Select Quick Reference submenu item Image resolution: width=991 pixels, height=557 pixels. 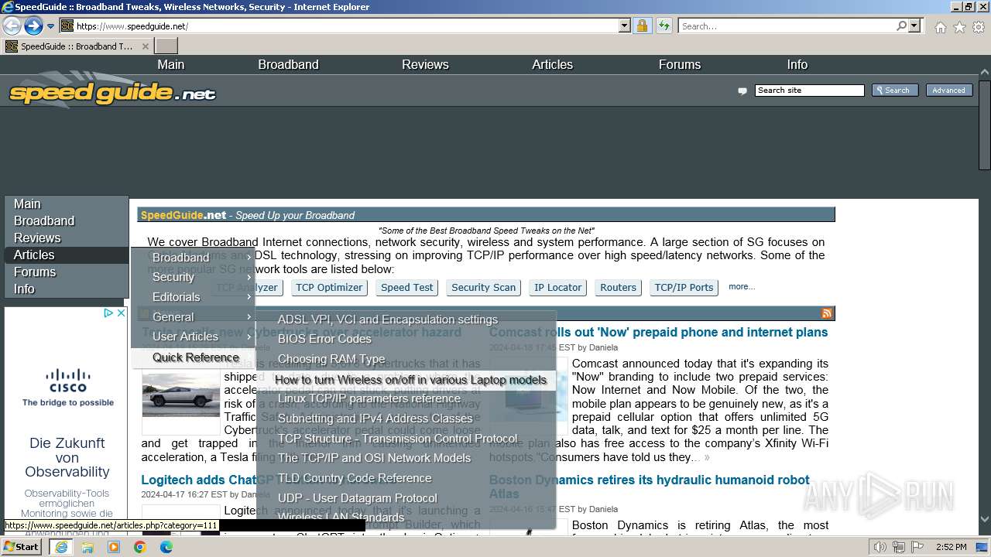pyautogui.click(x=193, y=357)
